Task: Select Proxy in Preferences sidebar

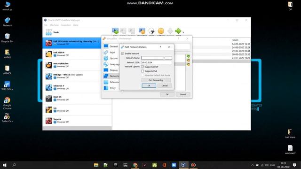Action: point(111,88)
